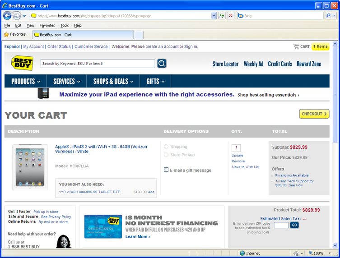Select the Shipping radio button

point(166,147)
